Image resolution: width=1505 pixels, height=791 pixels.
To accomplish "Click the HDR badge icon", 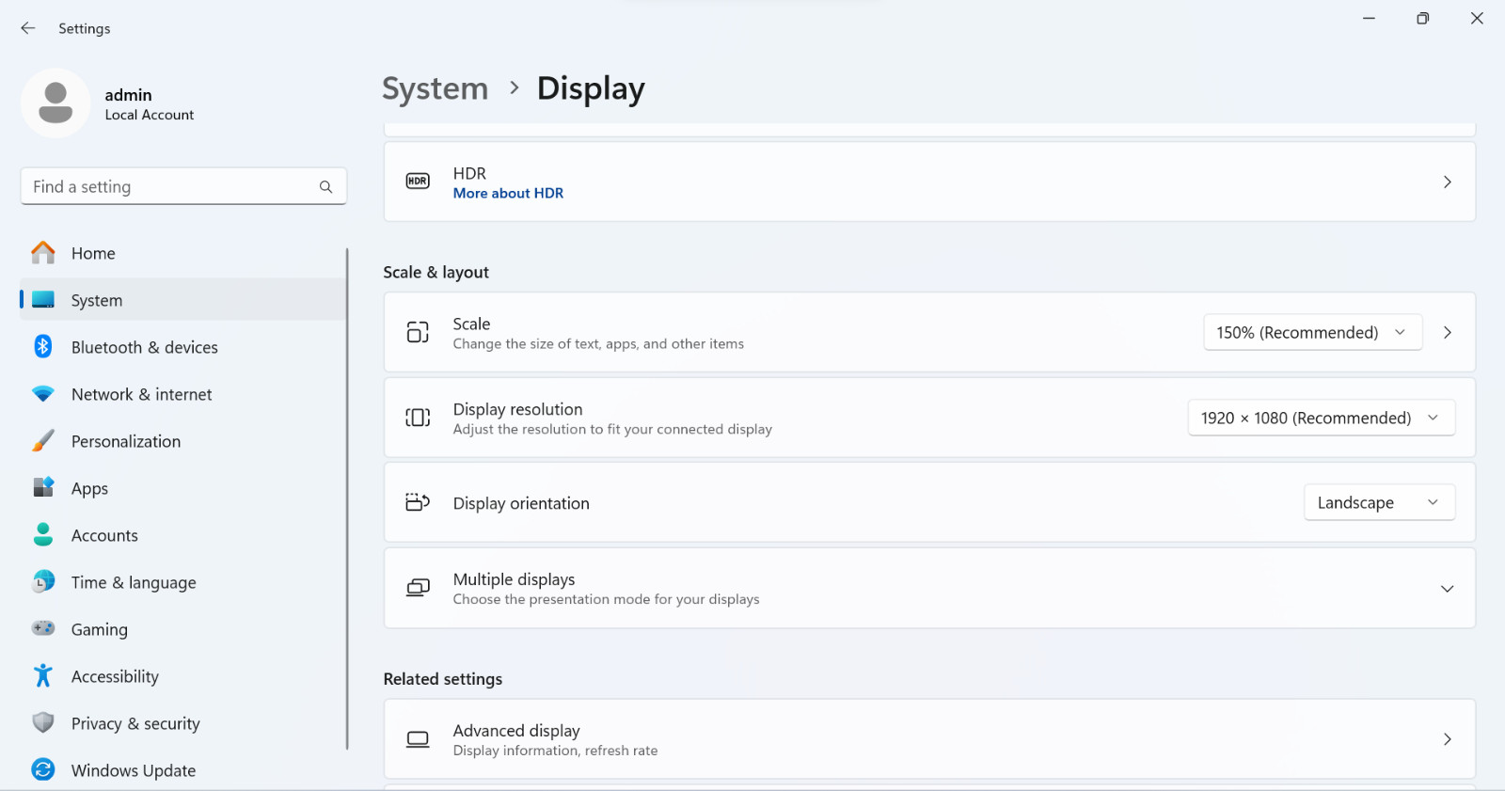I will click(x=418, y=181).
